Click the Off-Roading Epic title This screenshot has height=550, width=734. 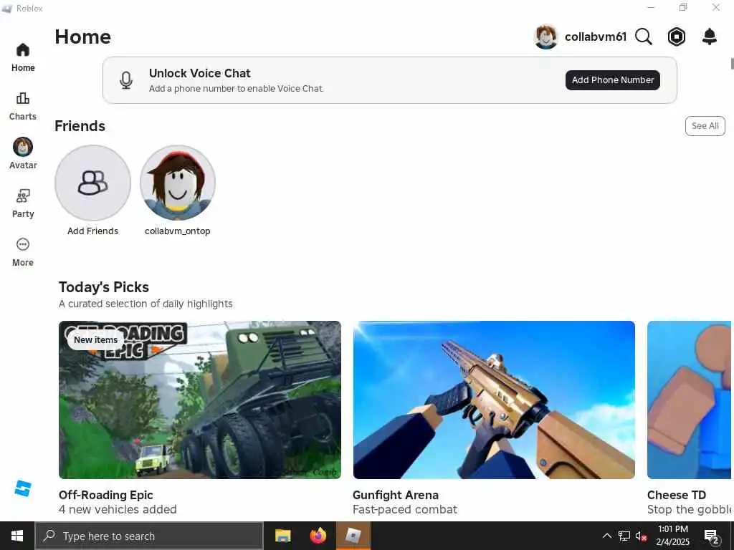coord(106,495)
